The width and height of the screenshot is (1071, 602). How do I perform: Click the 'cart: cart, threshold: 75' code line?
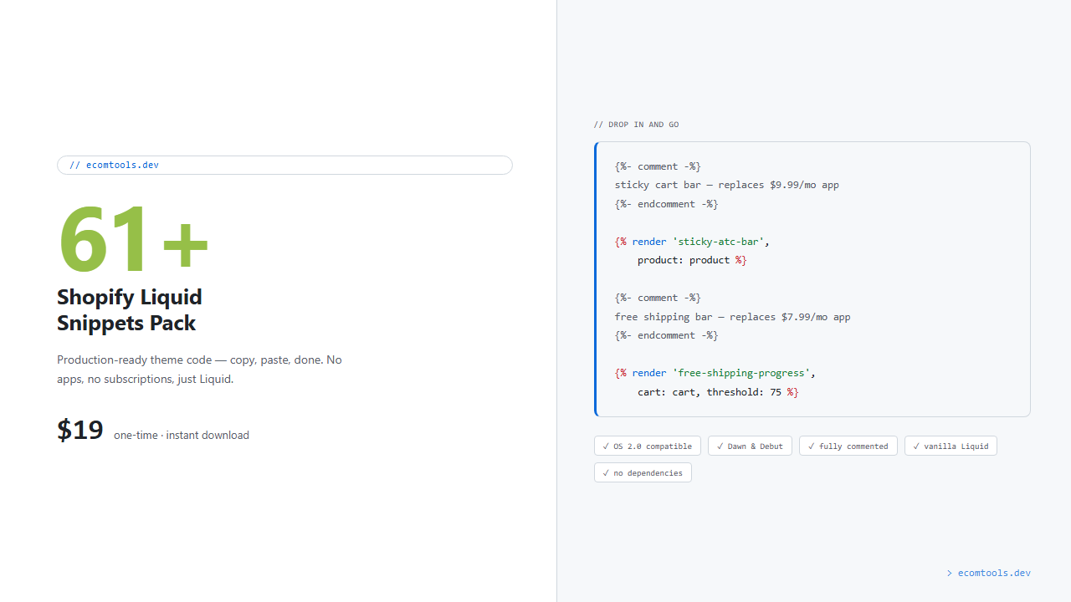(718, 391)
